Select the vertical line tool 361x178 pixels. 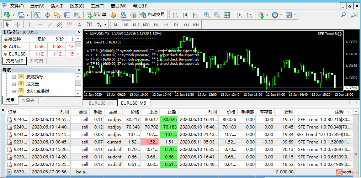click(30, 25)
